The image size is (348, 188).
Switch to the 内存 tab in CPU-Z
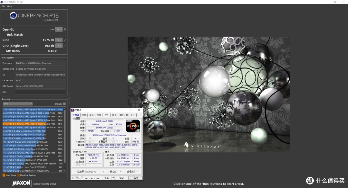coord(99,115)
